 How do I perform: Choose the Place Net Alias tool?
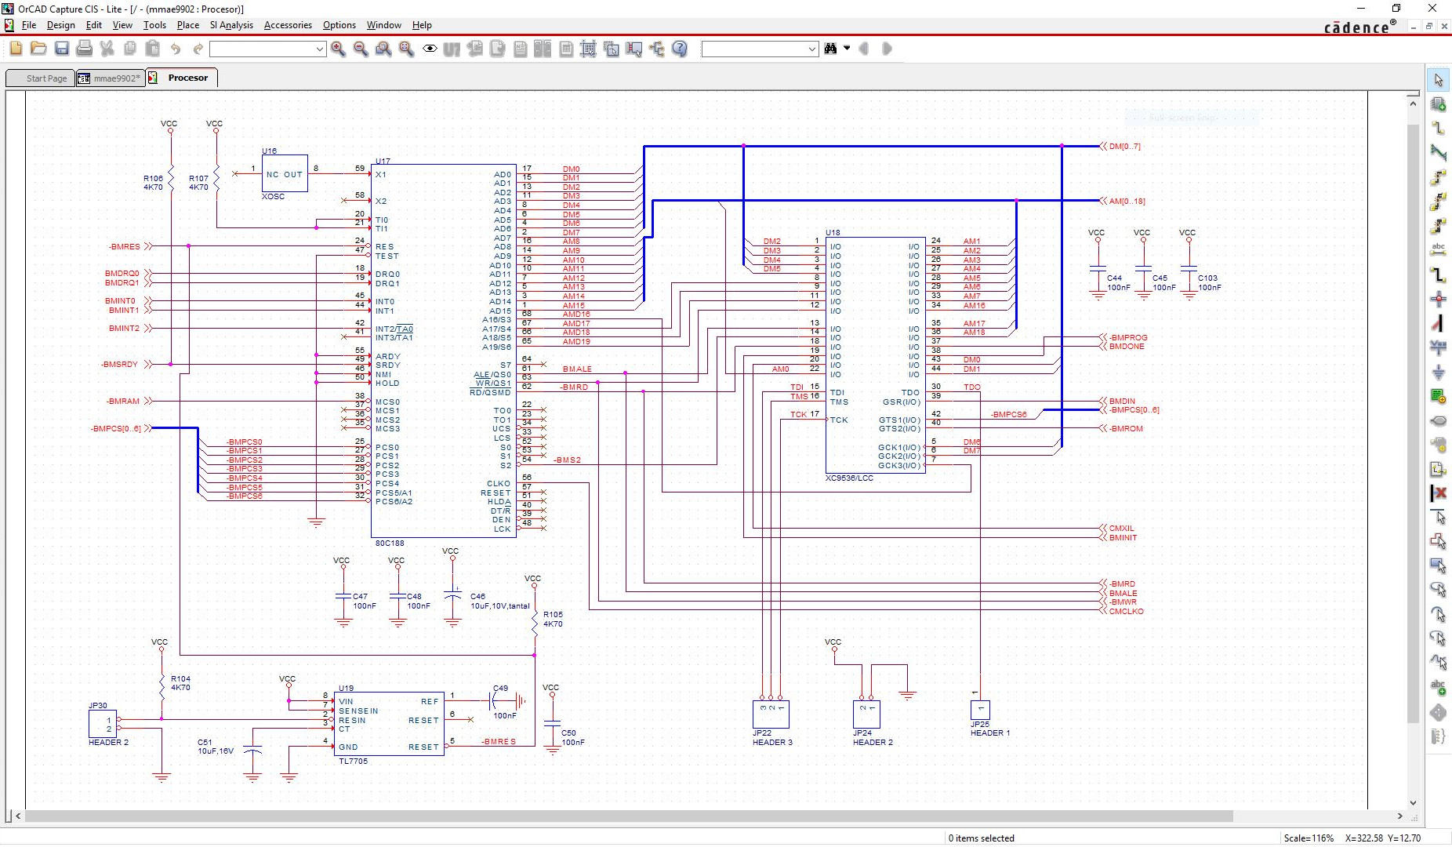(x=1438, y=250)
